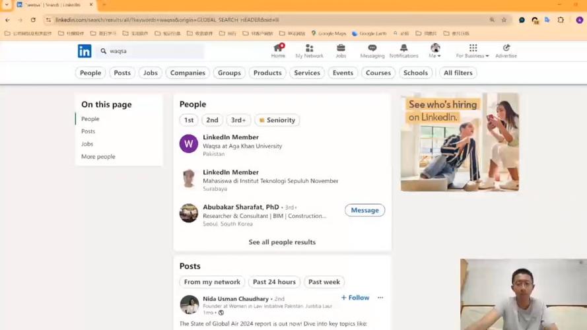Open Notifications bell

click(x=403, y=51)
